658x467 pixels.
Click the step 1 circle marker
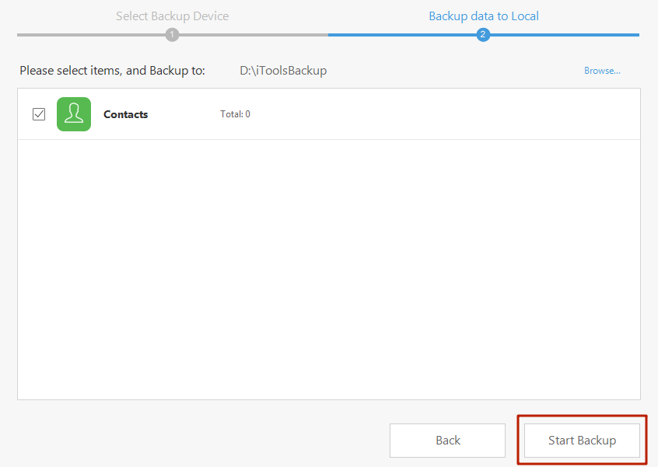point(172,35)
